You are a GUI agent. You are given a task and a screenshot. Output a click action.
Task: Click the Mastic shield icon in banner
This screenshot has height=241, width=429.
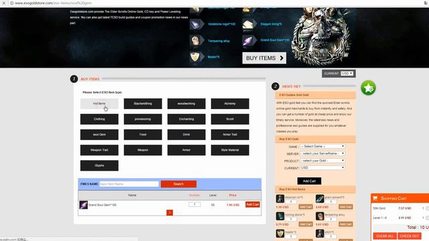(196, 57)
